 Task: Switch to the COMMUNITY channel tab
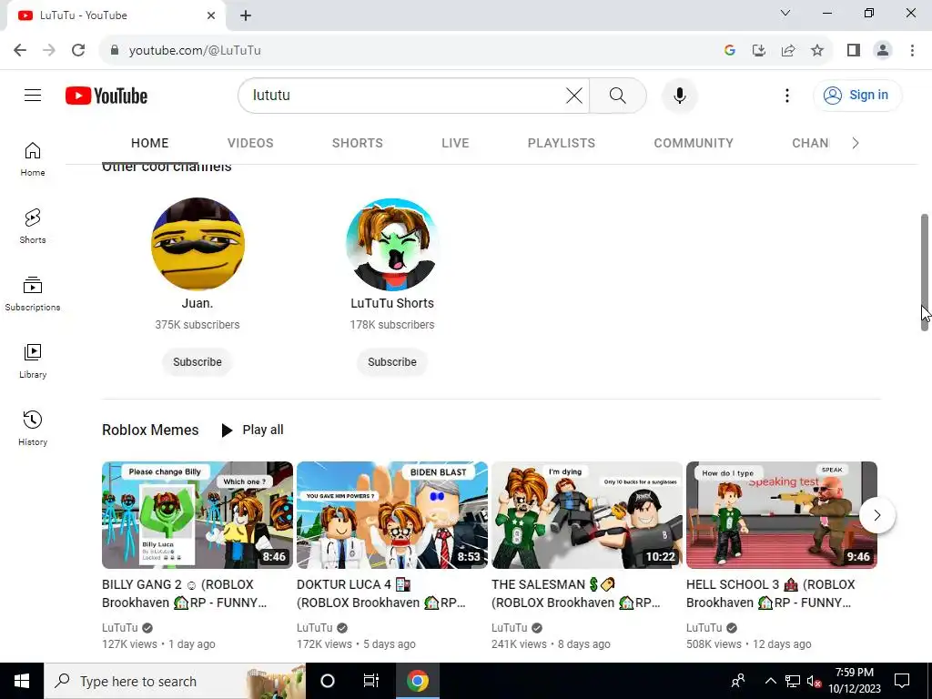point(694,143)
